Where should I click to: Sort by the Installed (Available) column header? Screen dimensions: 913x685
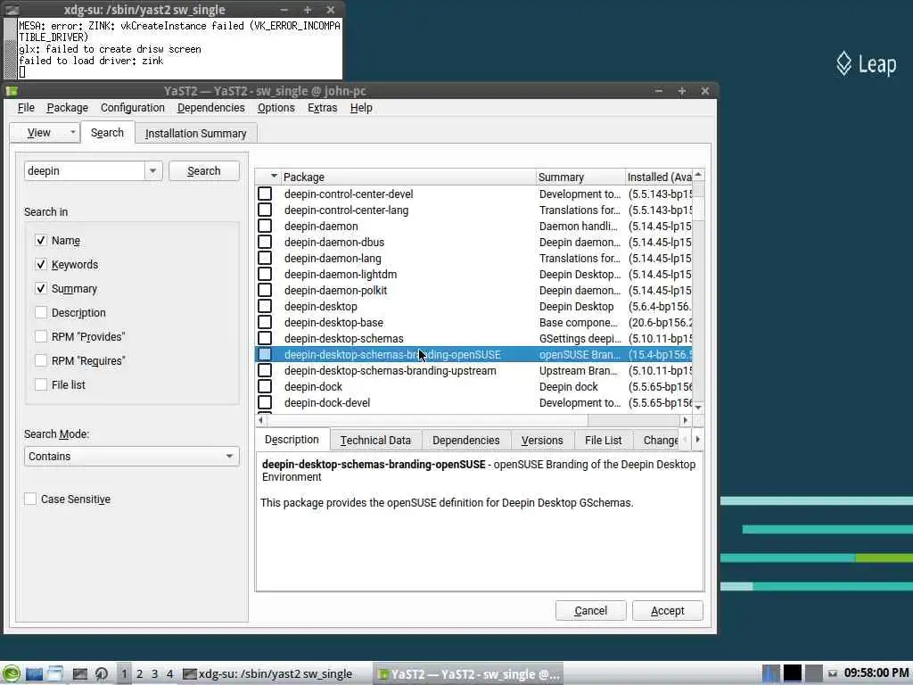click(659, 177)
